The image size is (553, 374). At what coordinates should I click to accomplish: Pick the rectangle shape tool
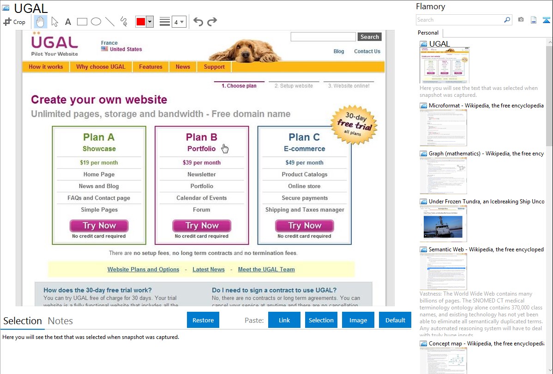click(x=82, y=22)
